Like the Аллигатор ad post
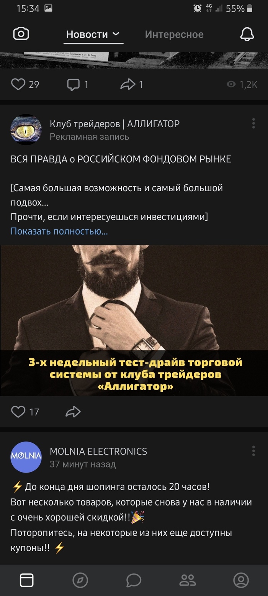Screen dimensions: 268x596 tap(18, 412)
